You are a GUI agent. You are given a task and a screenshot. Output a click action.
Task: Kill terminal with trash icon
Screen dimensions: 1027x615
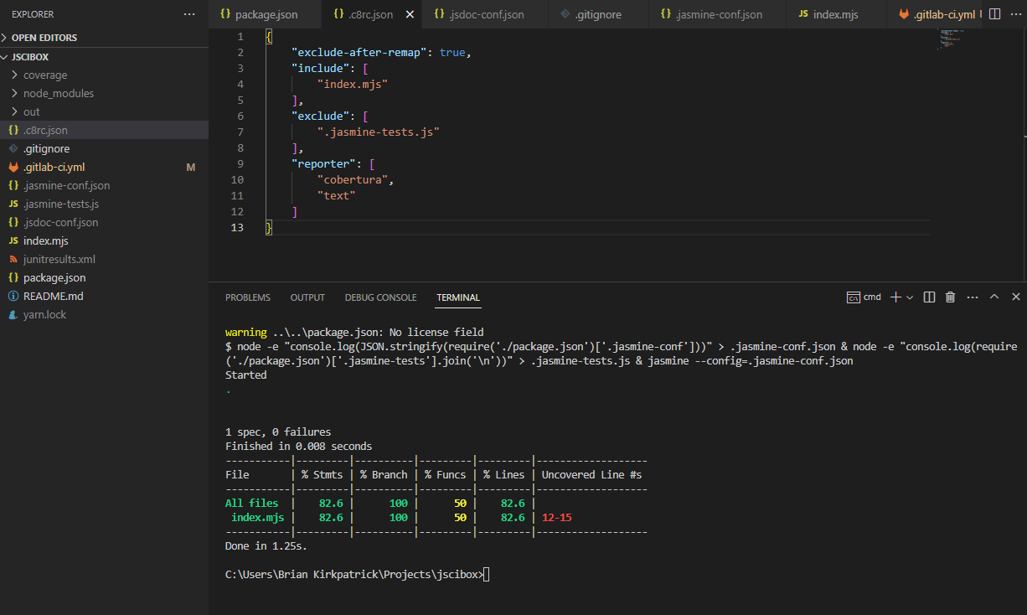pyautogui.click(x=951, y=297)
